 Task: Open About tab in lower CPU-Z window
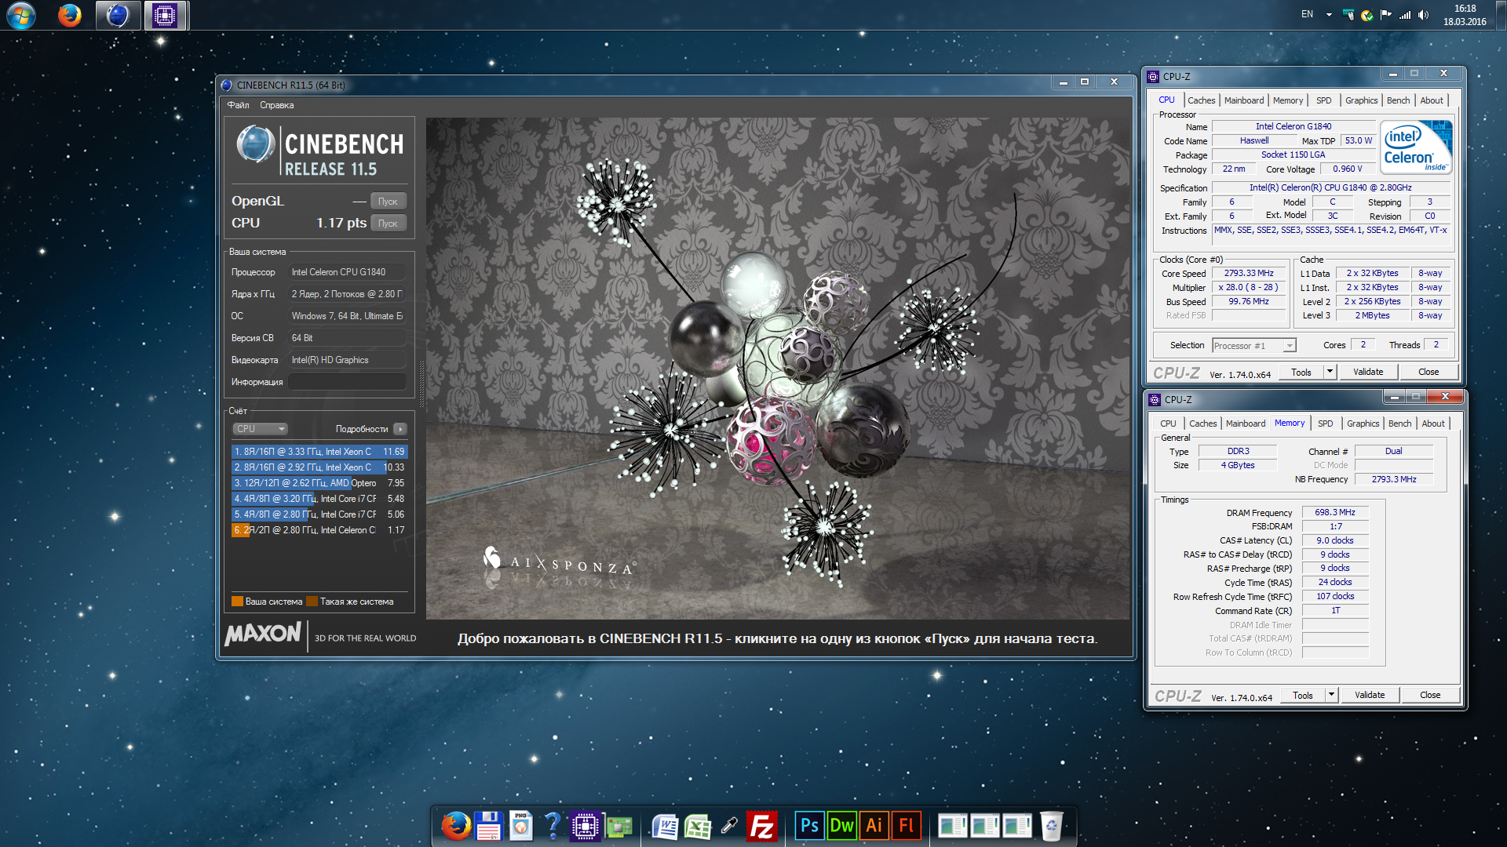[x=1433, y=423]
